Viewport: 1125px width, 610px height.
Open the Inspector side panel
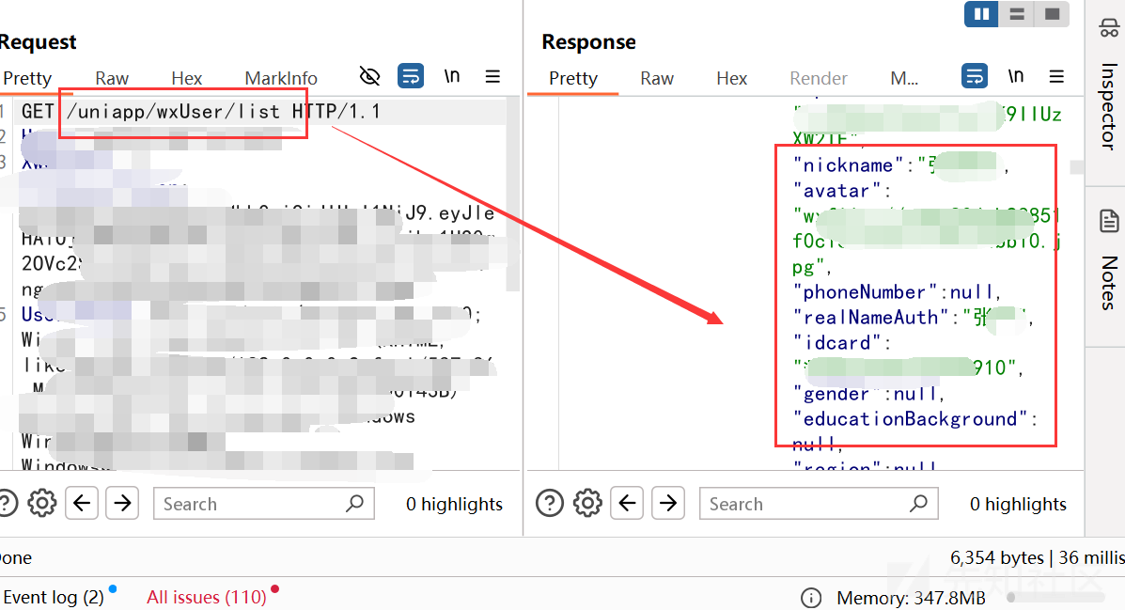click(x=1108, y=89)
